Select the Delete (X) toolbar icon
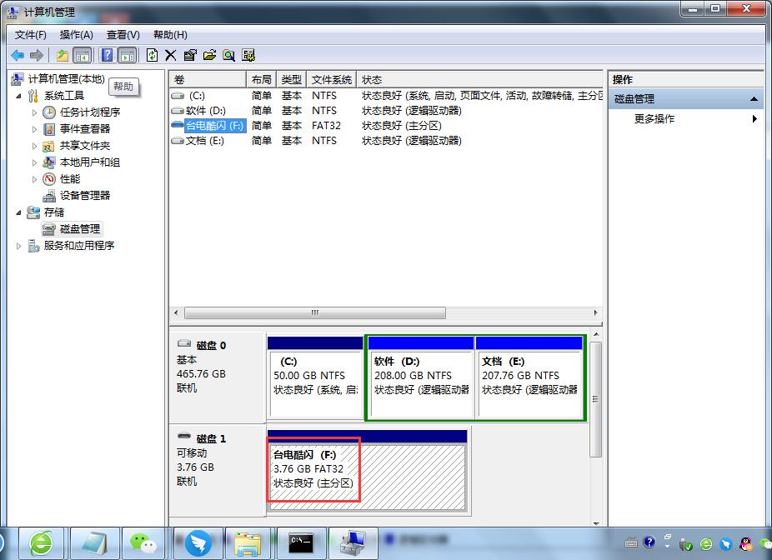Viewport: 772px width, 560px height. pos(169,55)
